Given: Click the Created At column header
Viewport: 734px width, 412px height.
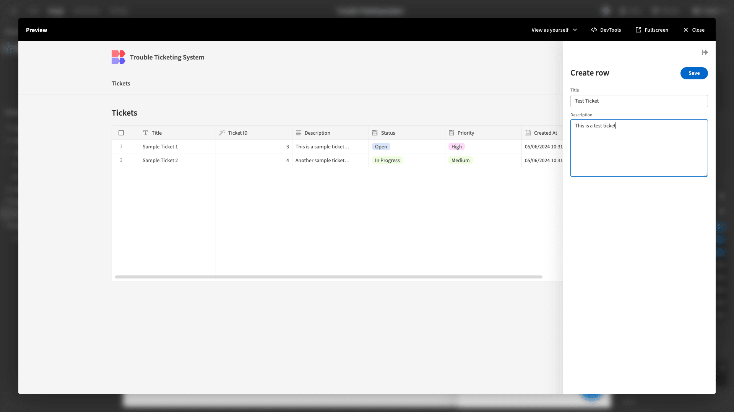Looking at the screenshot, I should (x=542, y=133).
